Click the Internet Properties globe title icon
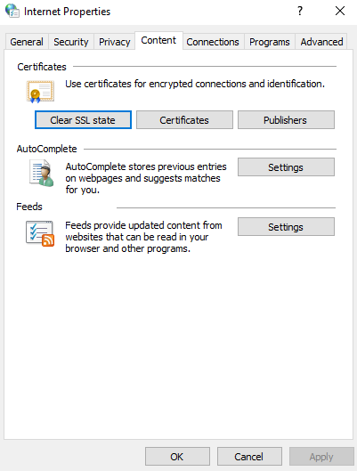This screenshot has height=471, width=357. point(12,11)
